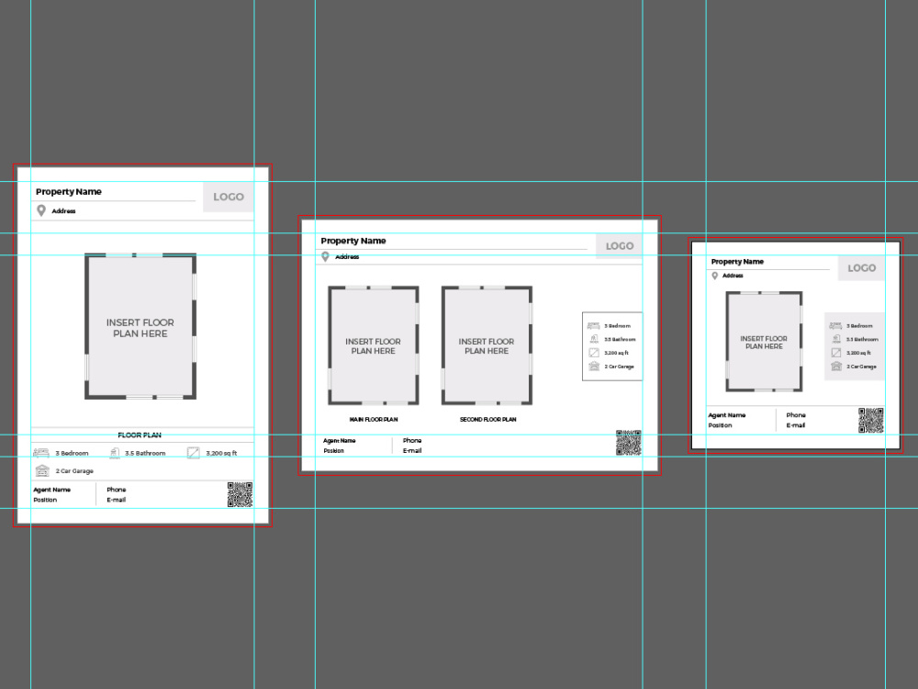This screenshot has width=918, height=689.
Task: Select the floor plan placeholder above MAIN FLOOR PLAN
Action: pos(374,345)
